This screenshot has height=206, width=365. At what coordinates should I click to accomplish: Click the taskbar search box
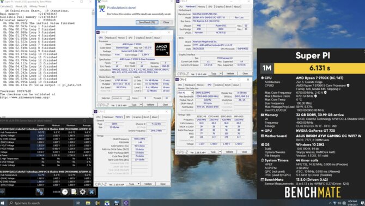pos(41,203)
